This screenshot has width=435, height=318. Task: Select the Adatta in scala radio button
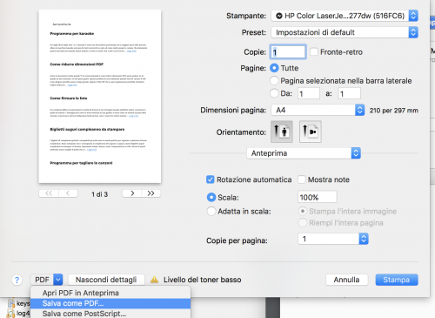[211, 211]
